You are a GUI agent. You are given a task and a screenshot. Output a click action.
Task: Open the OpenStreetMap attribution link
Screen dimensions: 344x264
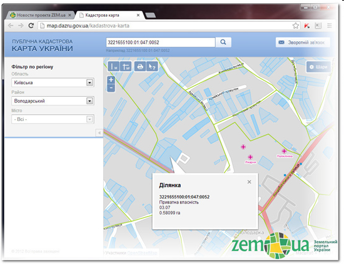click(x=142, y=253)
